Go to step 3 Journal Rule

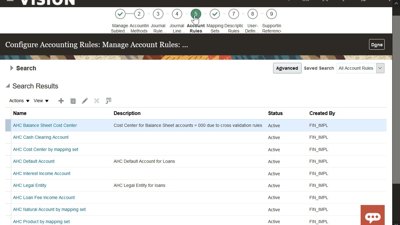pos(158,14)
